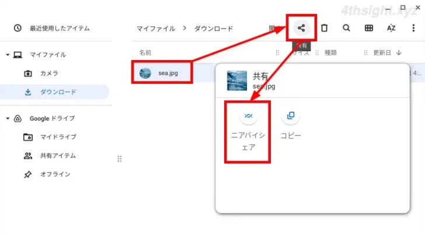Image resolution: width=425 pixels, height=236 pixels.
Task: Choose コピー in the share dialog
Action: tap(291, 125)
